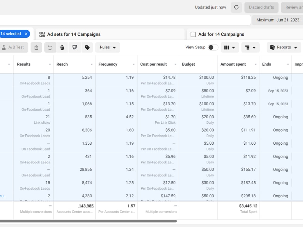This screenshot has width=303, height=227.
Task: Delete selected items with the trash icon
Action: tap(62, 47)
